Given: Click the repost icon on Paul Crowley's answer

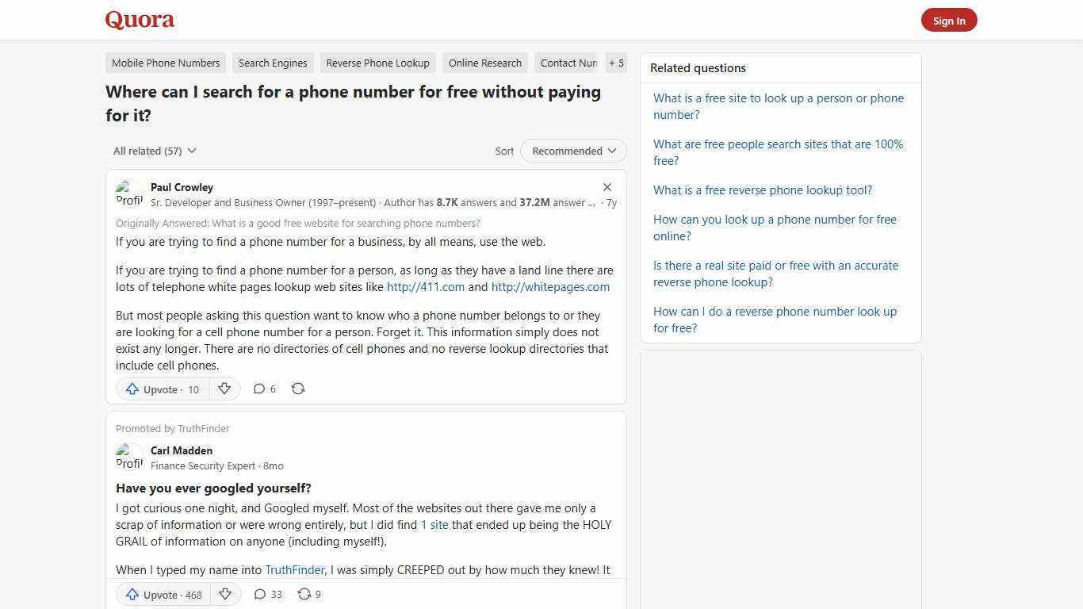Looking at the screenshot, I should [x=298, y=389].
